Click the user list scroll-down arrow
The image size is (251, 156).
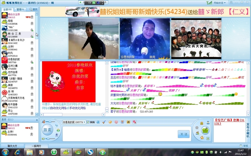click(37, 114)
